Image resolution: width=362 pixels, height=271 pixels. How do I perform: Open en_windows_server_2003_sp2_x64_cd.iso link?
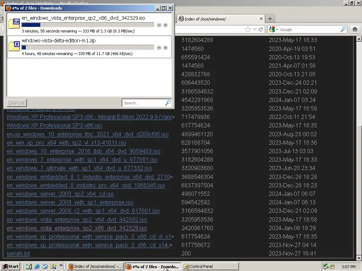[60, 194]
